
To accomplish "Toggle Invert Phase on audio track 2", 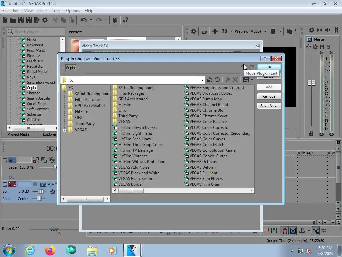I will [43, 184].
